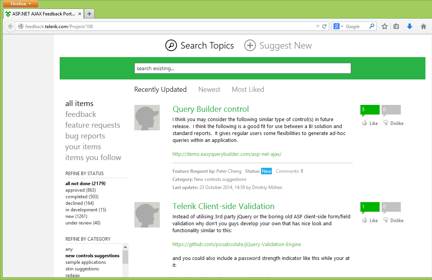Screen dimensions: 432x280
Task: Click the green 1 likes count badge
Action: point(370,207)
